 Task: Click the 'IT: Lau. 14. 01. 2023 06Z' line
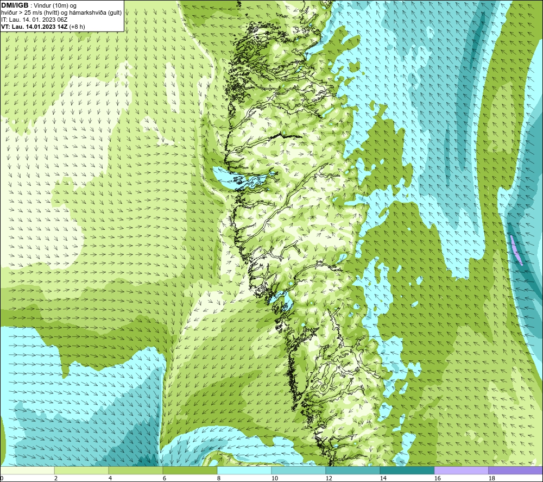34,20
